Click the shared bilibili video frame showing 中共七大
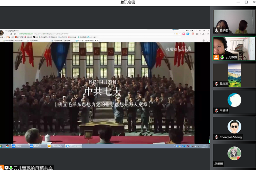The image size is (256, 170). (x=104, y=93)
